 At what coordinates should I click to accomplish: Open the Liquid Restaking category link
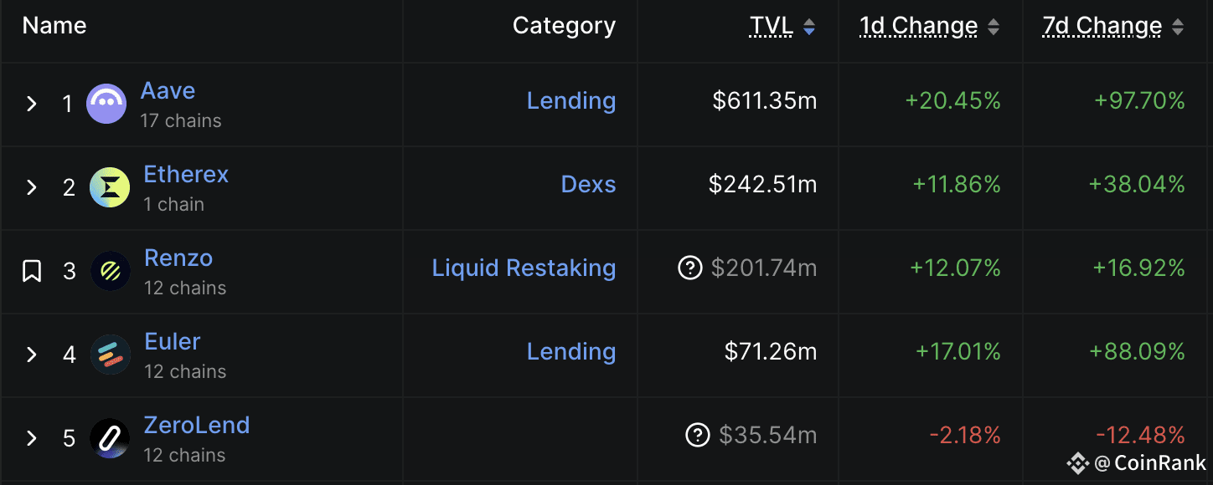(x=524, y=268)
